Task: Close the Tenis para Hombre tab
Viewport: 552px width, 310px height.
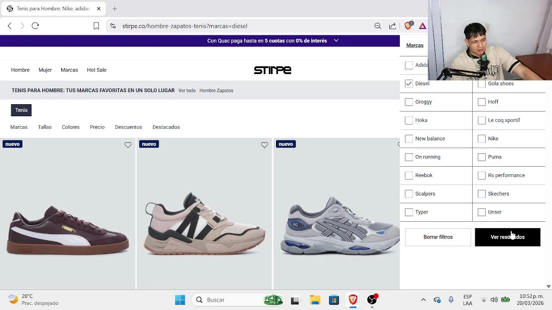Action: (x=99, y=9)
